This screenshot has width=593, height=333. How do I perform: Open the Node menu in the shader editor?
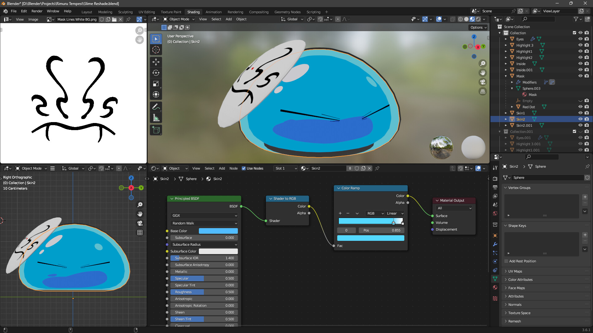pos(233,168)
